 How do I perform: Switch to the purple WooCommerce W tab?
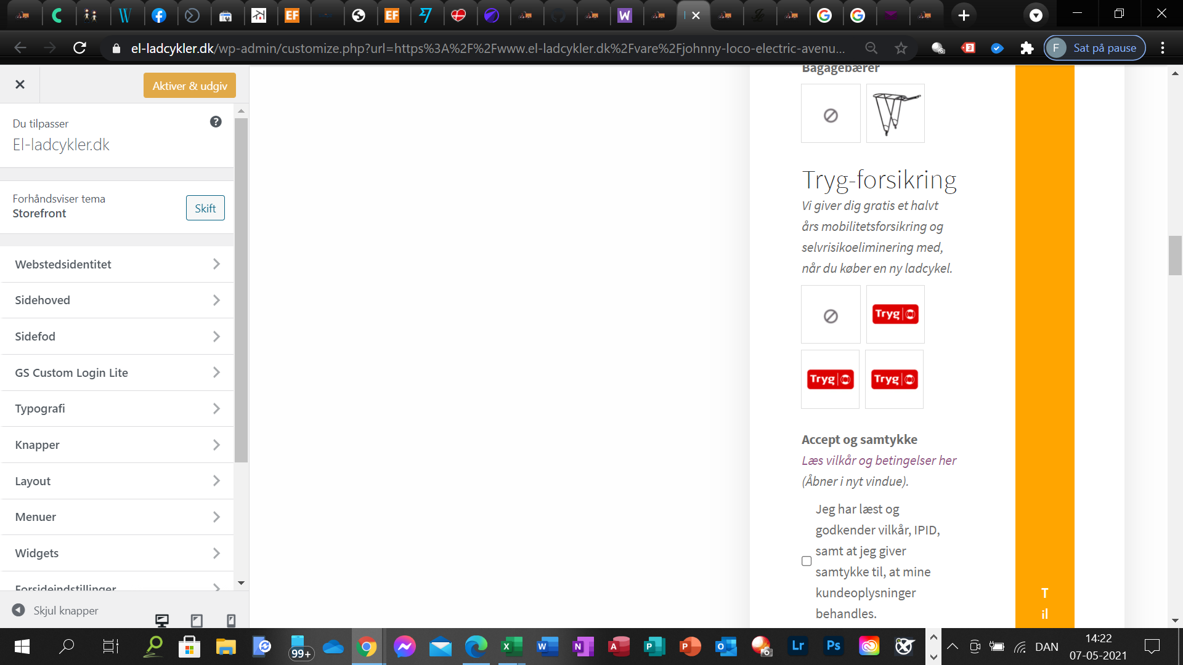[x=625, y=15]
